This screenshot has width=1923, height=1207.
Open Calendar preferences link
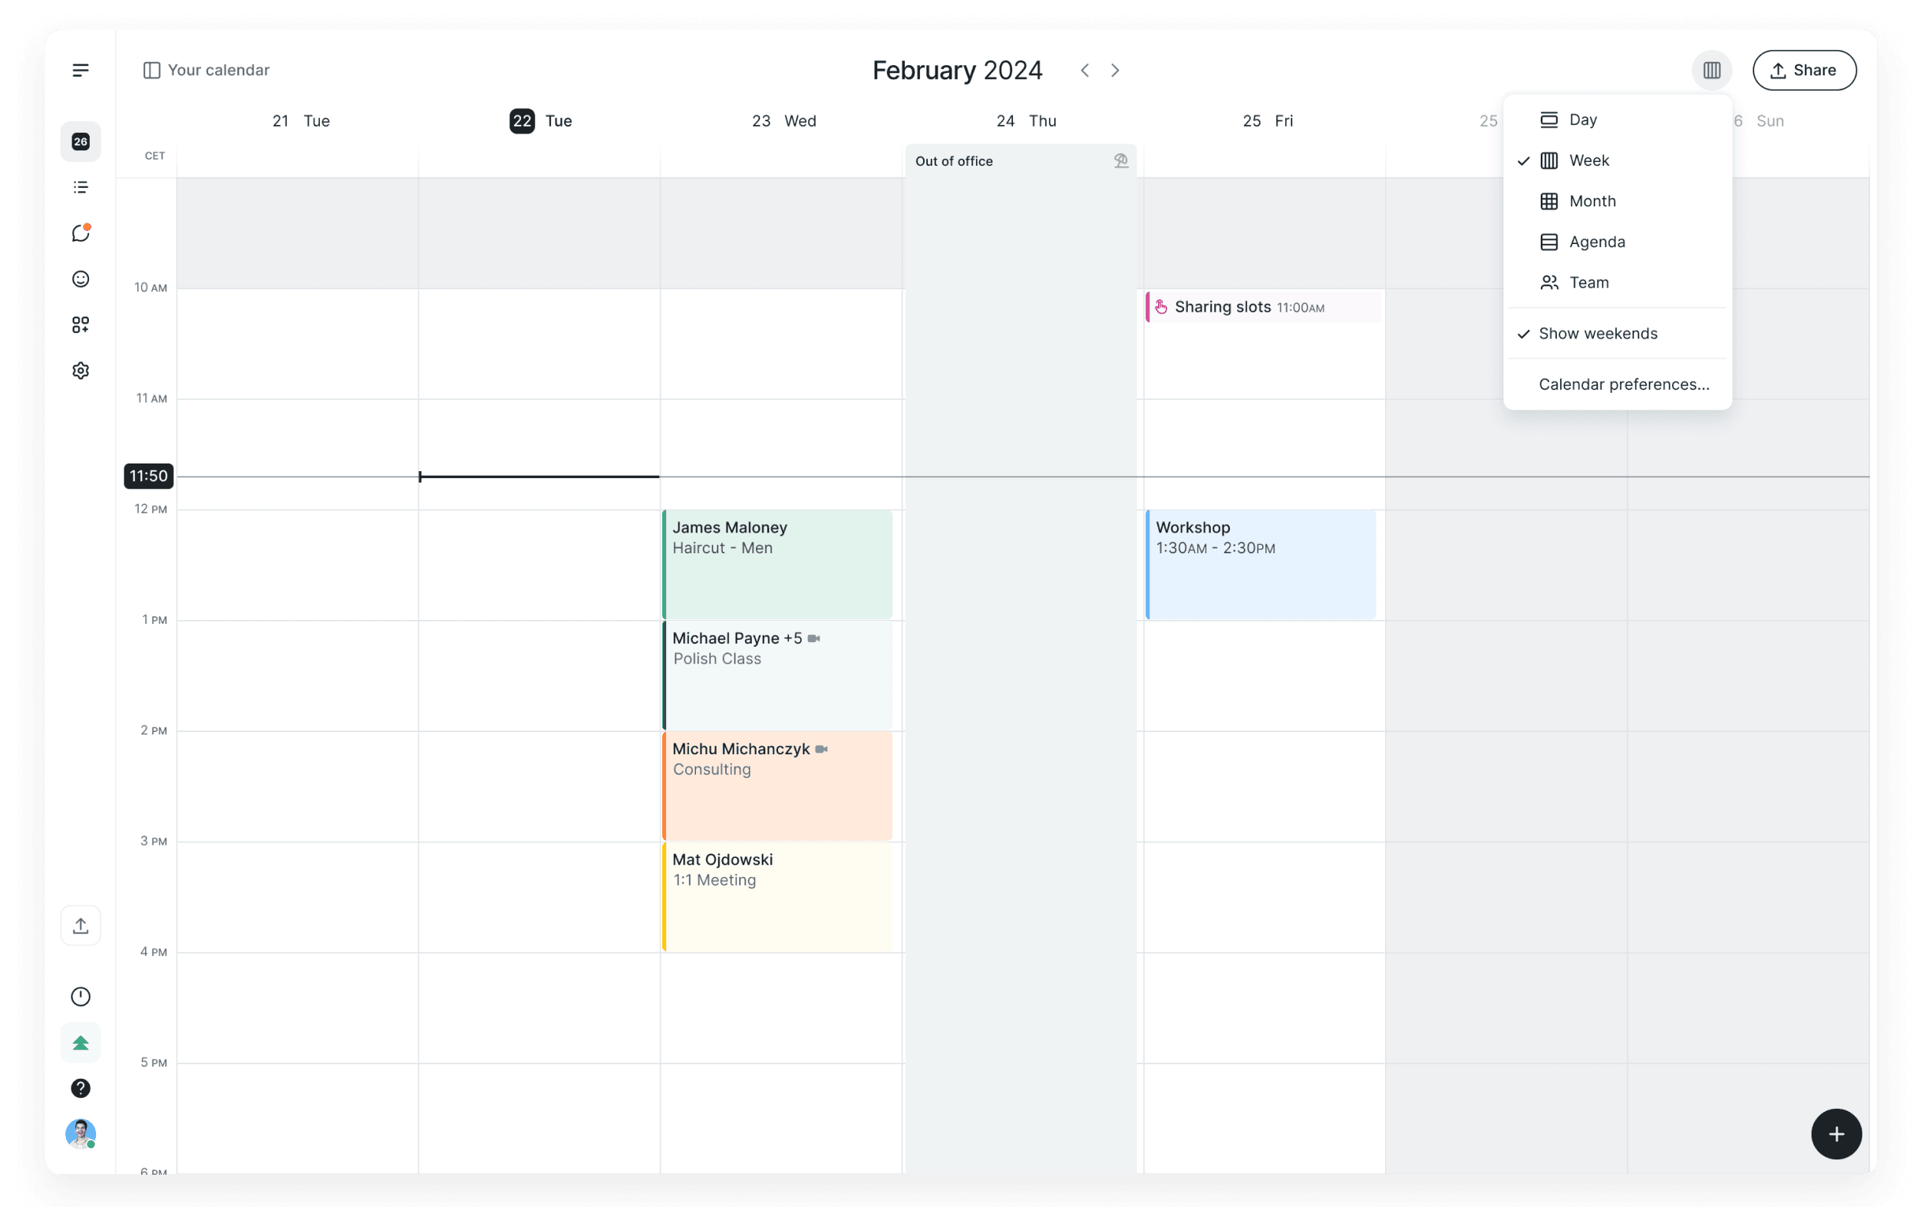click(1623, 384)
